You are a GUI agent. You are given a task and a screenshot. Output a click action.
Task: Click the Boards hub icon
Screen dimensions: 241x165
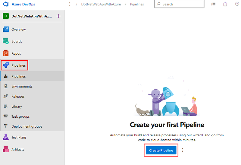pos(6,41)
